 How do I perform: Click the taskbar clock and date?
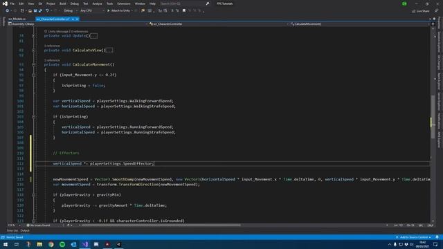point(422,244)
